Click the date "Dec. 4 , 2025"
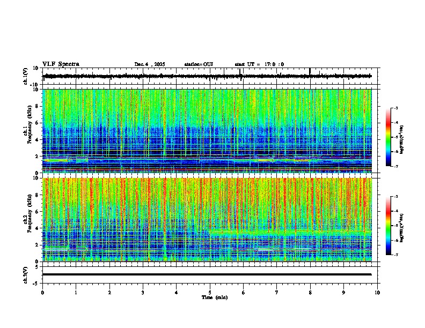The width and height of the screenshot is (425, 328). click(150, 64)
